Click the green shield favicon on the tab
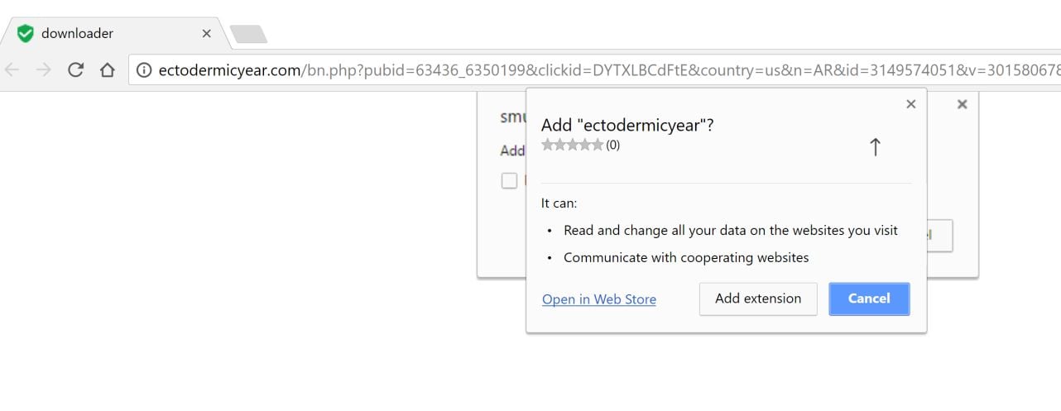The image size is (1061, 411). [26, 33]
